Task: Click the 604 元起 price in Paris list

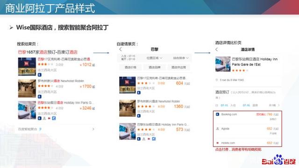Action: click(183, 83)
